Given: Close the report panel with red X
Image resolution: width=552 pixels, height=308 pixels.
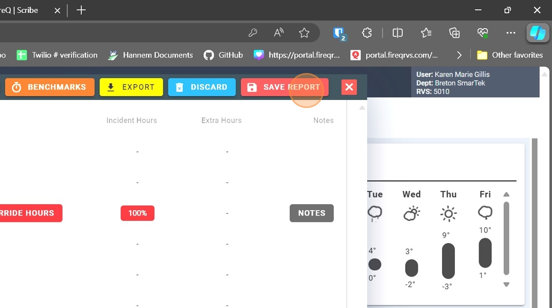Looking at the screenshot, I should (349, 87).
